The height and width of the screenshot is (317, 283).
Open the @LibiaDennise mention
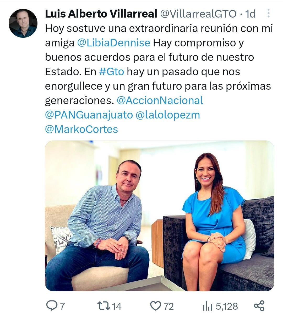pos(114,42)
